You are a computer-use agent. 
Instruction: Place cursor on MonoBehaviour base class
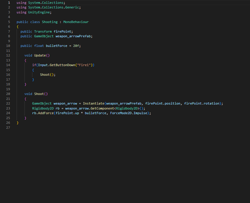click(76, 22)
